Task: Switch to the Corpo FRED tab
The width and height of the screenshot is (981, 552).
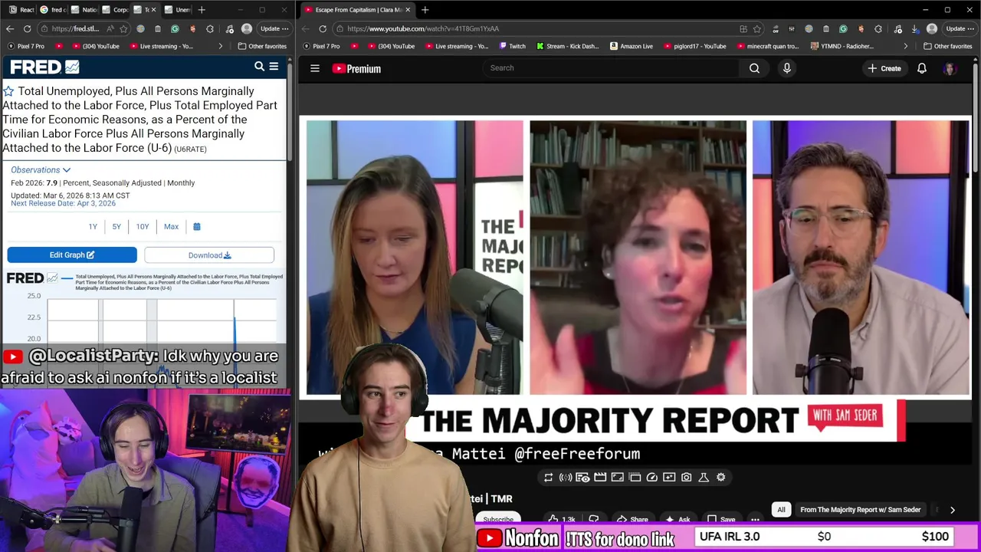Action: click(x=115, y=10)
